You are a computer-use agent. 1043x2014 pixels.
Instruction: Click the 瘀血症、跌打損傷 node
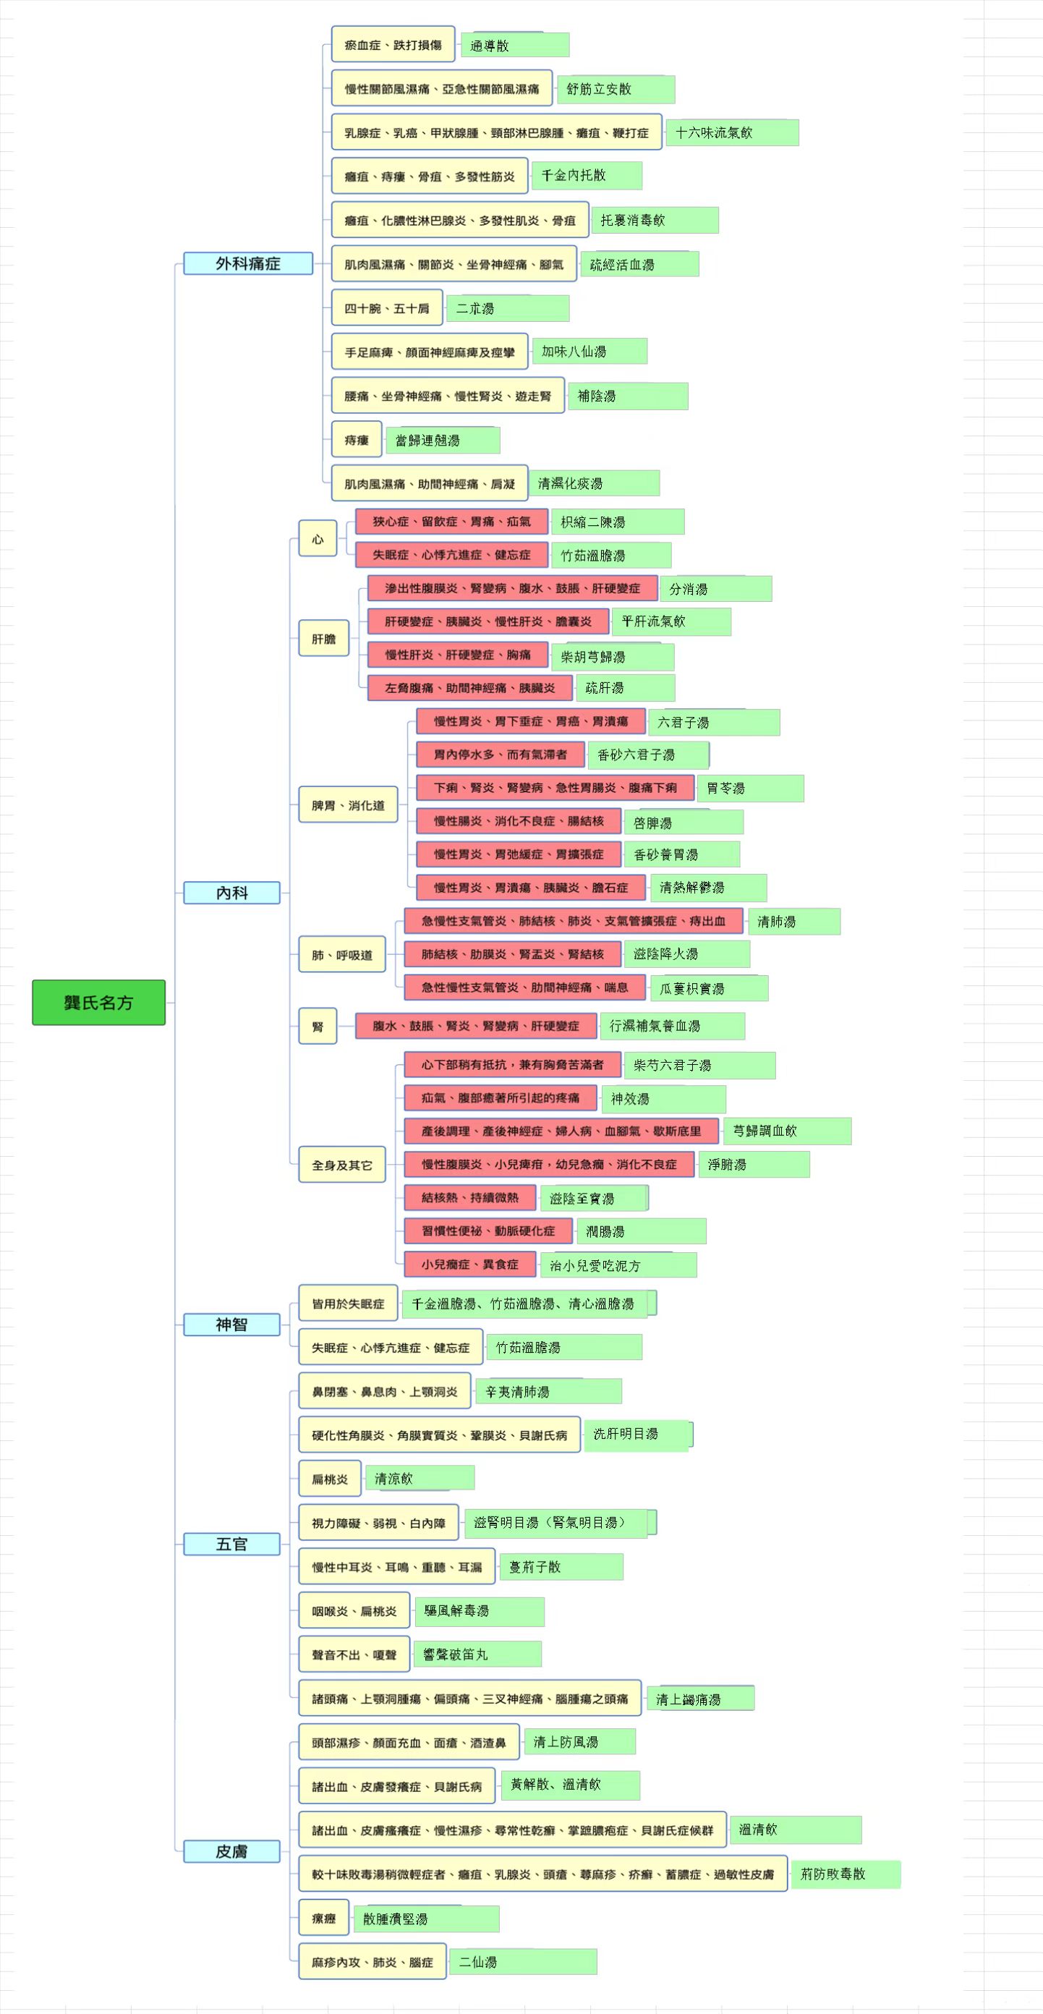click(x=393, y=46)
